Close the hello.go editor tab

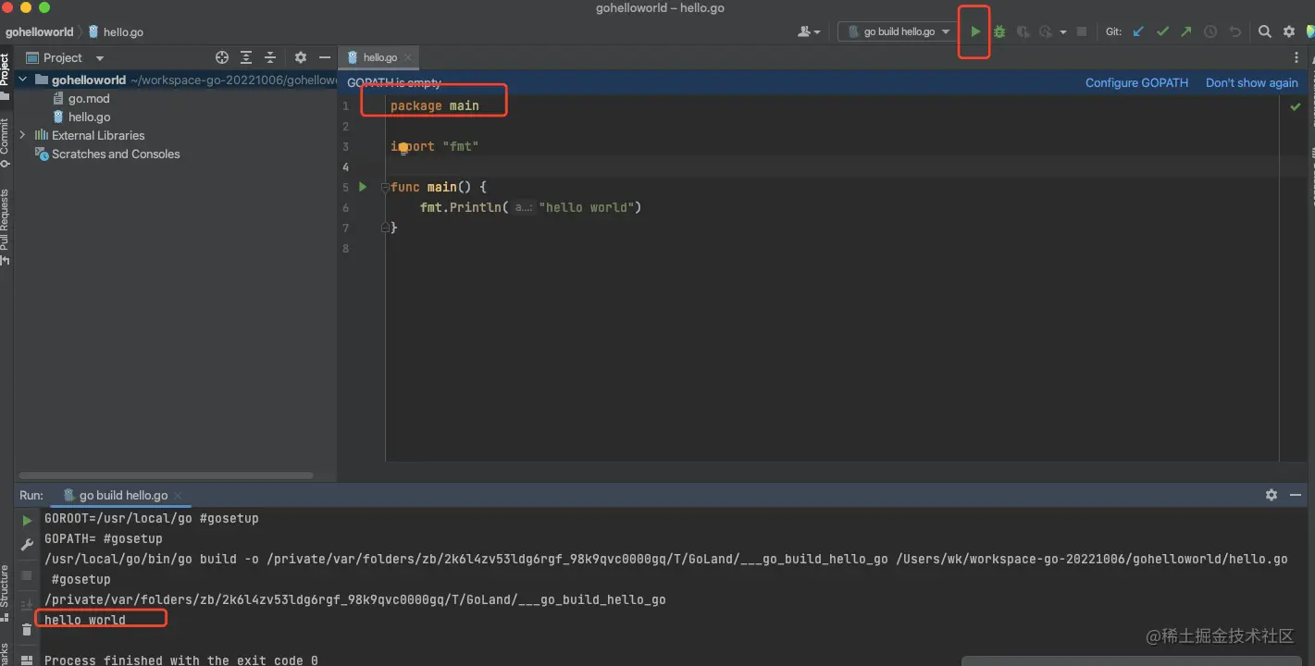tap(409, 57)
